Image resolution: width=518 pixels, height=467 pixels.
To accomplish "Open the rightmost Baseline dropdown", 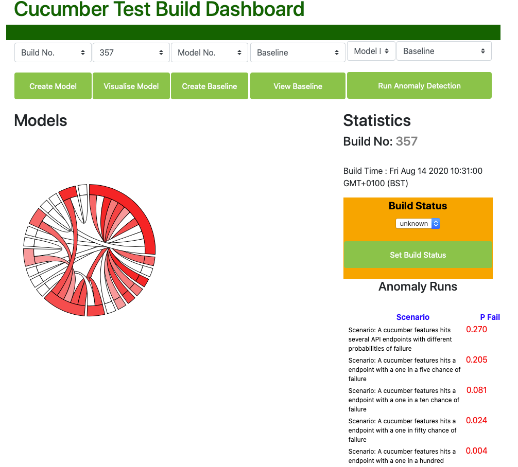I will pos(444,51).
